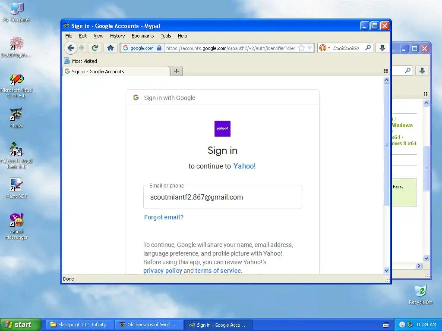Click the 10:34 AM clock in the taskbar
This screenshot has width=442, height=331.
coord(426,325)
